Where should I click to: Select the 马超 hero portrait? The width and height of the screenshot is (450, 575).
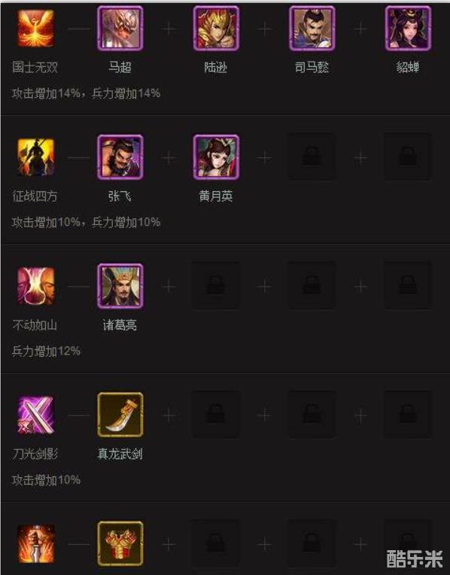[120, 29]
